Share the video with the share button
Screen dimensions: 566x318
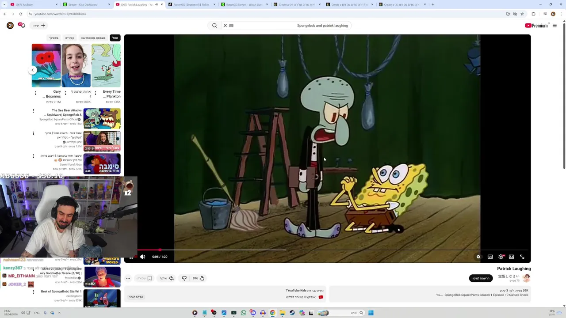tap(167, 278)
